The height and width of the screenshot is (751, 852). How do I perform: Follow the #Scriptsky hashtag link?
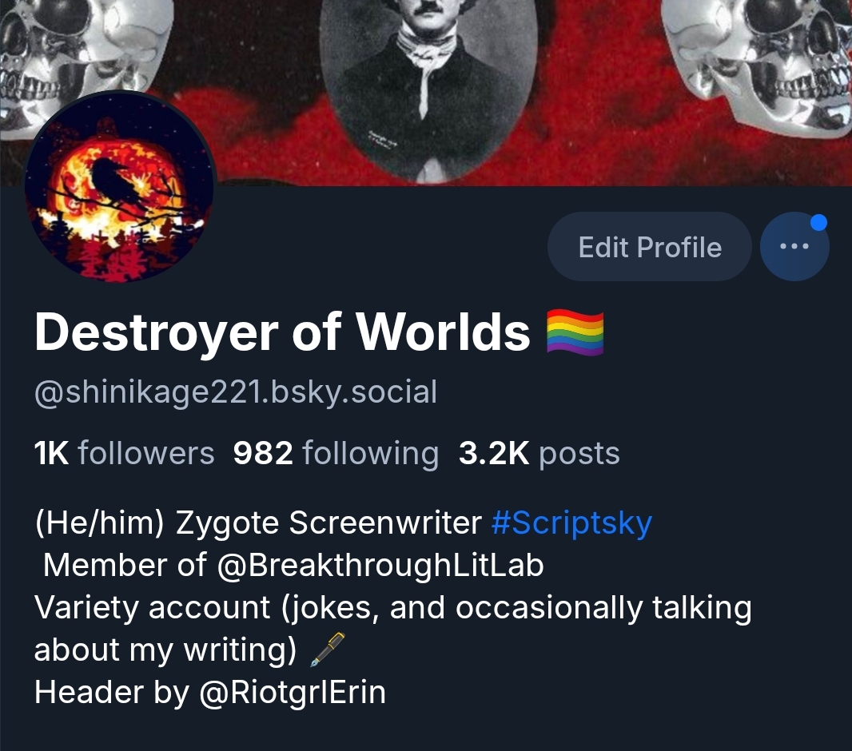click(571, 523)
